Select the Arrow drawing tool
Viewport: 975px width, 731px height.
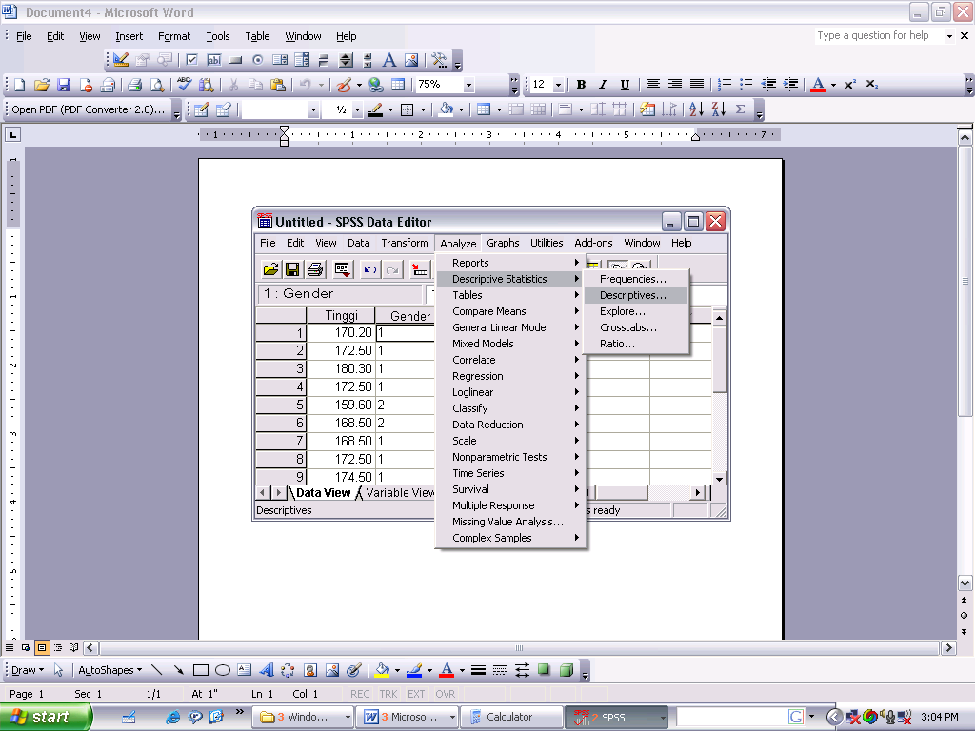point(178,670)
